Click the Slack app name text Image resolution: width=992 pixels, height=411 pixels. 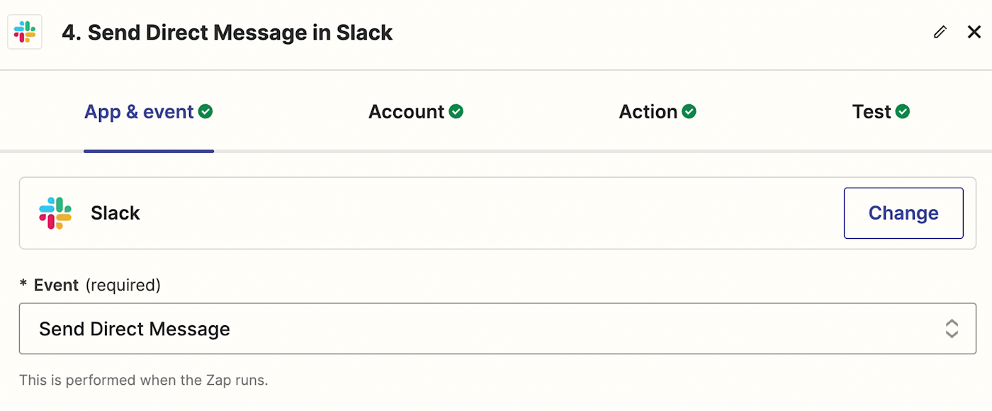(115, 213)
